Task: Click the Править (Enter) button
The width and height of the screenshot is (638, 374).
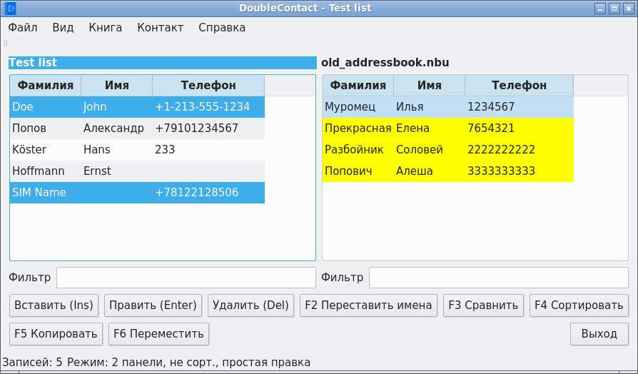Action: [x=153, y=305]
